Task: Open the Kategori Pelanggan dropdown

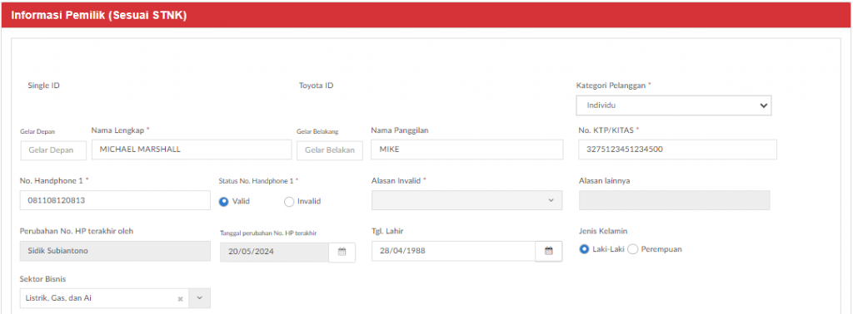Action: pyautogui.click(x=673, y=105)
